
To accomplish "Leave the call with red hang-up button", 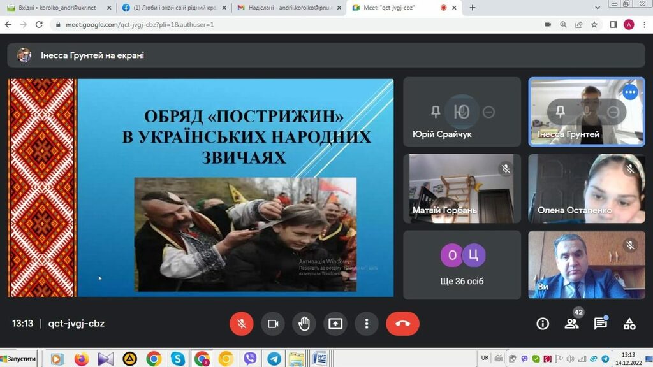I will point(402,324).
